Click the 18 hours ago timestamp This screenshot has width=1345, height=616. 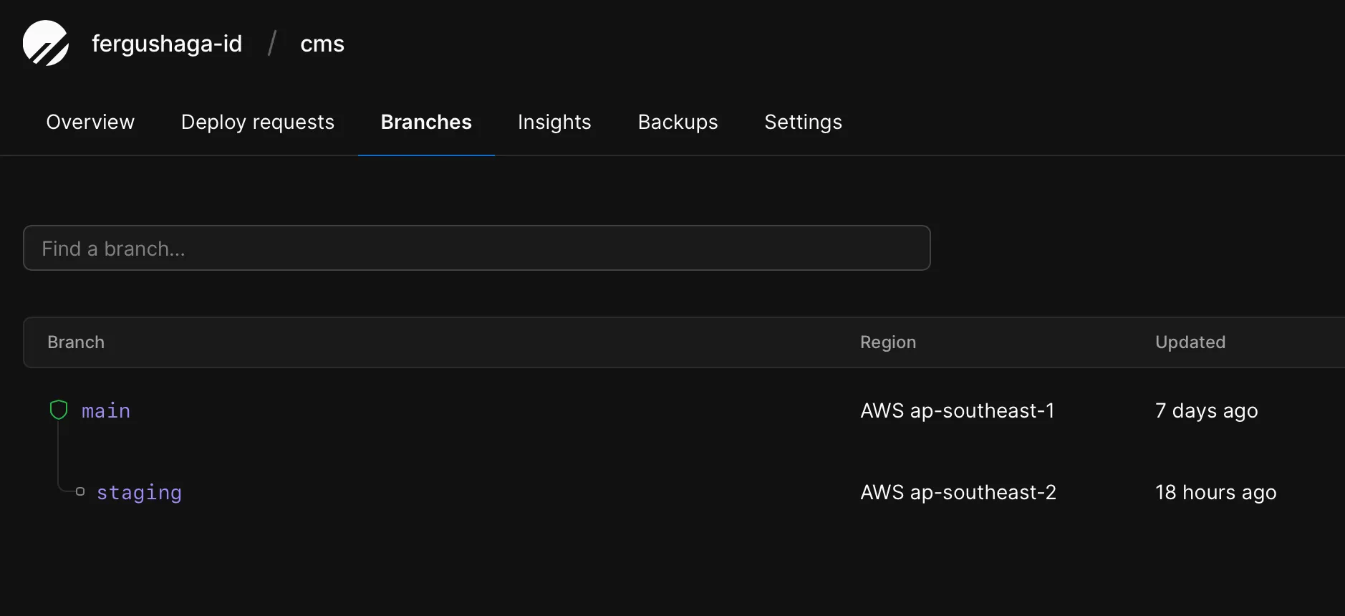[1215, 493]
